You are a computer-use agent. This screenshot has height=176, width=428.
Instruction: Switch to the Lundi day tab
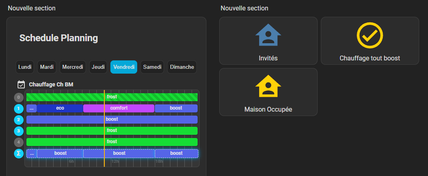tap(25, 67)
